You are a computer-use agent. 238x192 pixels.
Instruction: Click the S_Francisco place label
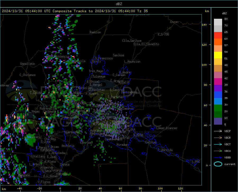[104, 58]
